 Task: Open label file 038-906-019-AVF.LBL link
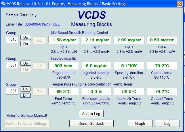42,24
